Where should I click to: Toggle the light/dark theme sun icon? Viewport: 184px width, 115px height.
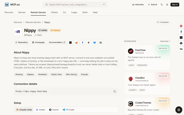pos(167,5)
